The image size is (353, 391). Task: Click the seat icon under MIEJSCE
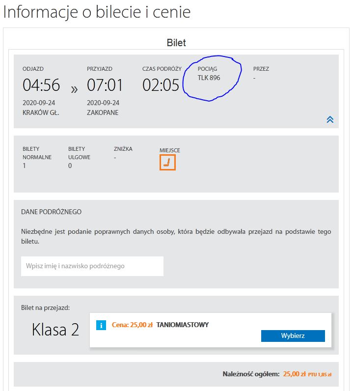(167, 162)
